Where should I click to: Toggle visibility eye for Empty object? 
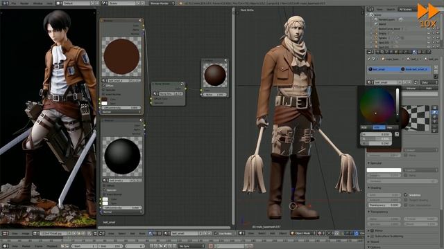coord(429,33)
